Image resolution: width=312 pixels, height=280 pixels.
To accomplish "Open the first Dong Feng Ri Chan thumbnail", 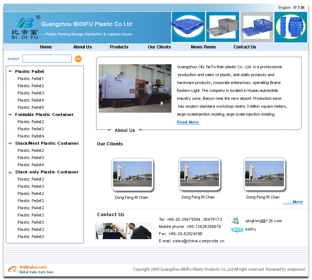I will [x=133, y=174].
